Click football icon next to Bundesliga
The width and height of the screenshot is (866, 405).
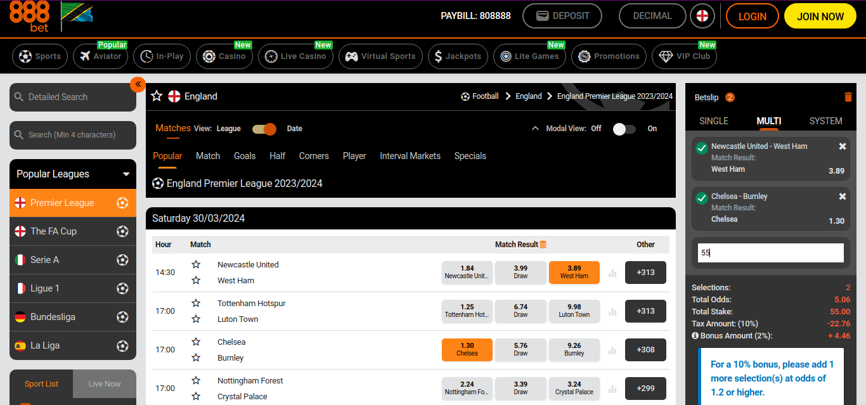point(122,317)
